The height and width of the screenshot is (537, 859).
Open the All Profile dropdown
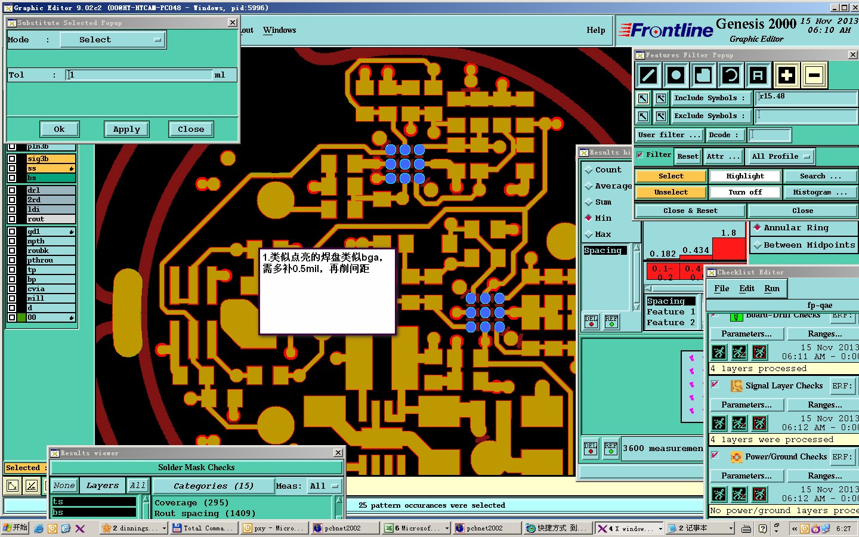(781, 156)
